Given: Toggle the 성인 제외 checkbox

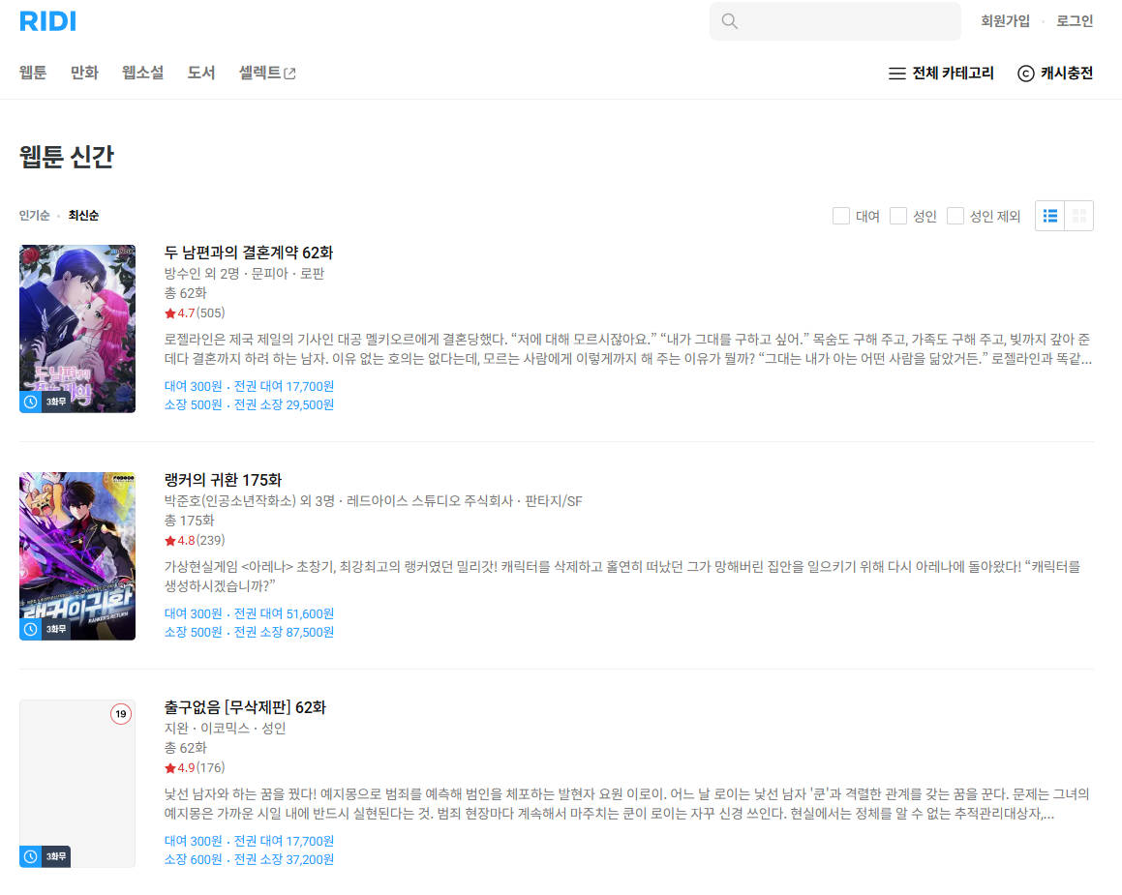Looking at the screenshot, I should 955,215.
